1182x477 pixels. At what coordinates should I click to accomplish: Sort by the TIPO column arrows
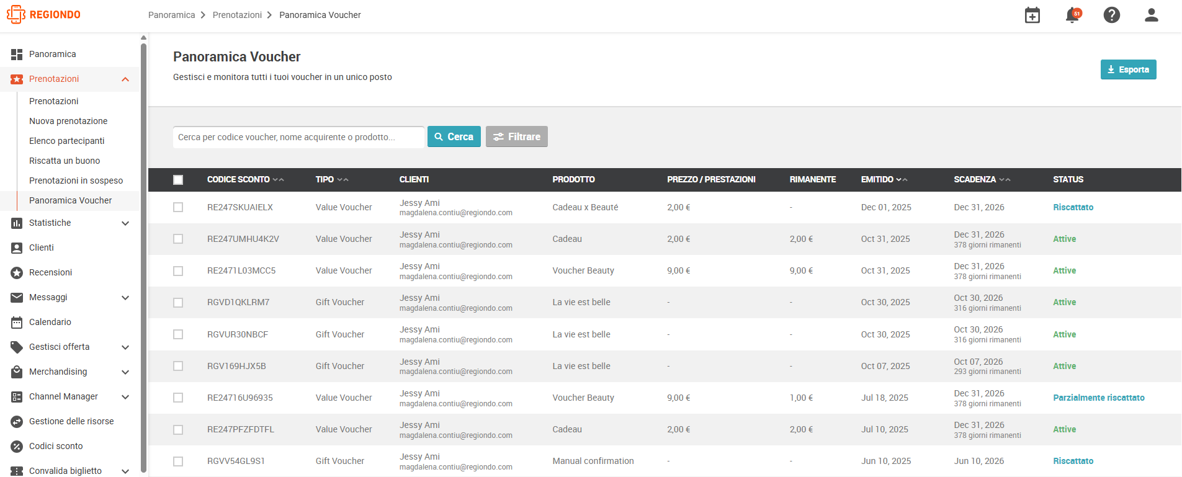(x=343, y=180)
